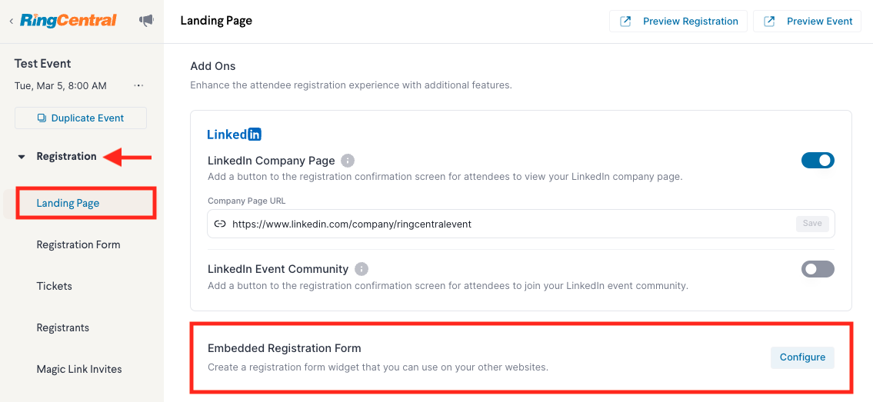Click the link icon in the Company Page URL field

pos(220,224)
